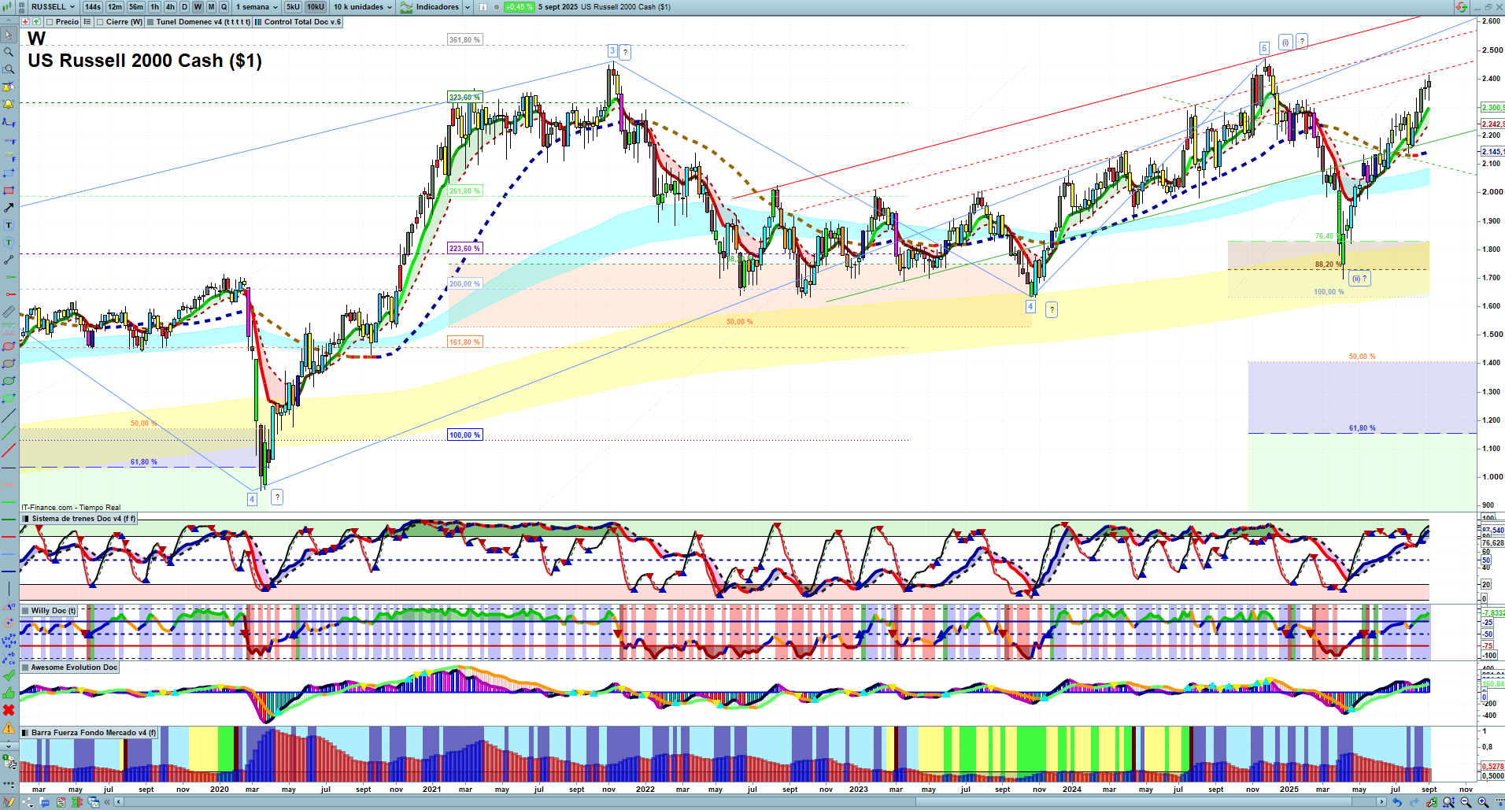Select the text box T tool
Viewport: 1505px width, 810px height.
pyautogui.click(x=9, y=225)
